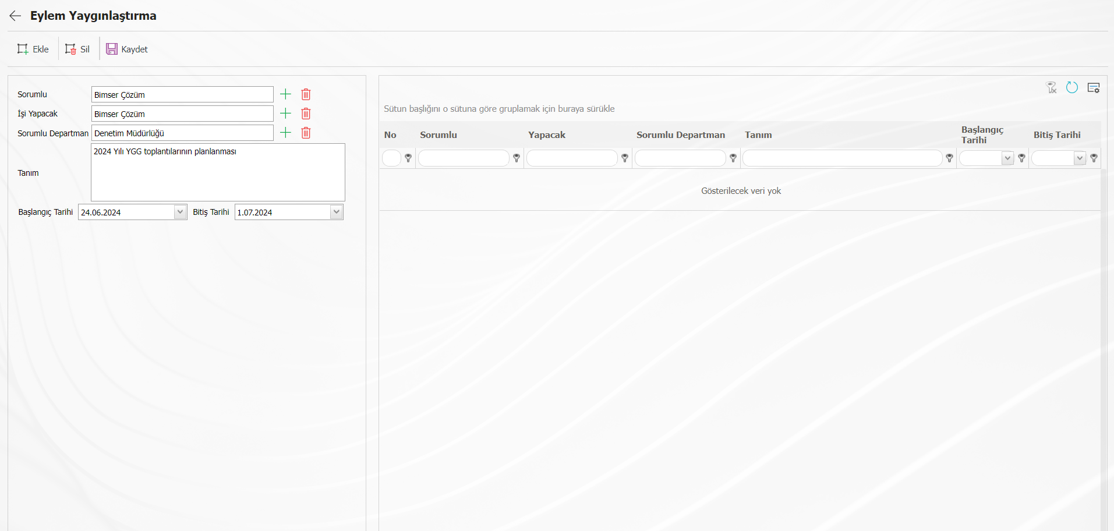Click the Tanım column filter box
This screenshot has height=531, width=1114.
tap(843, 158)
